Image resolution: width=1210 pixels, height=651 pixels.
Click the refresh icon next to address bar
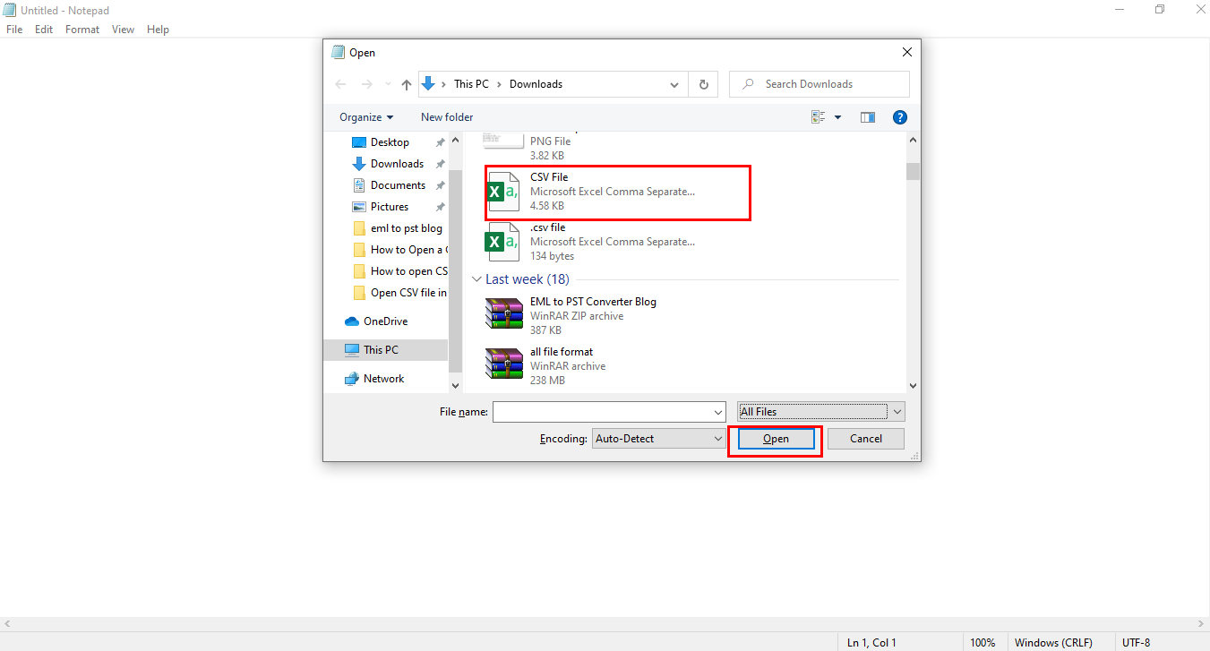click(704, 83)
